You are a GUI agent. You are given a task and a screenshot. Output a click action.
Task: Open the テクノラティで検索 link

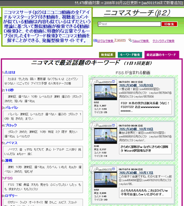pos(163,41)
